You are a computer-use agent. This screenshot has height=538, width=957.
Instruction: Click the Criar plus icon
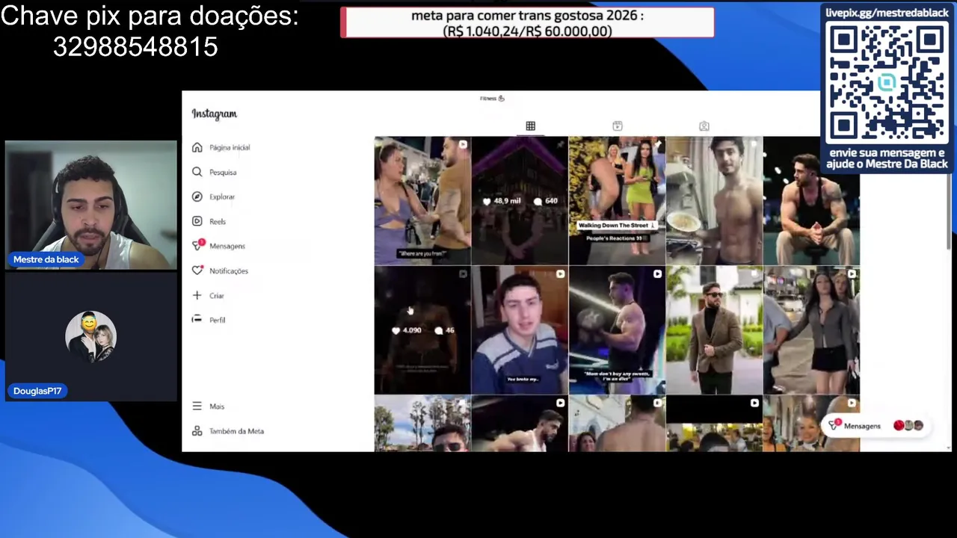(197, 295)
